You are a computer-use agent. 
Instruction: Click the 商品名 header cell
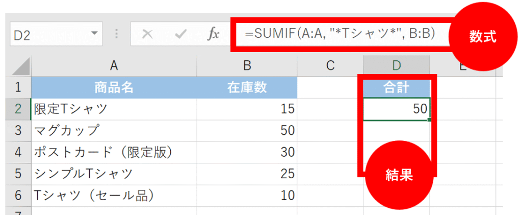114,87
